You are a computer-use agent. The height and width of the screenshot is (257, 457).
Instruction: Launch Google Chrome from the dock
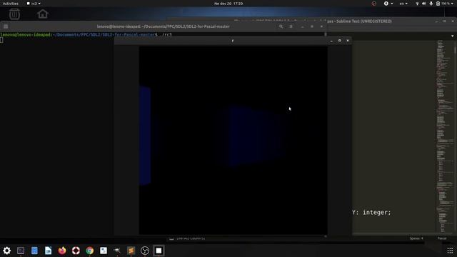90,251
